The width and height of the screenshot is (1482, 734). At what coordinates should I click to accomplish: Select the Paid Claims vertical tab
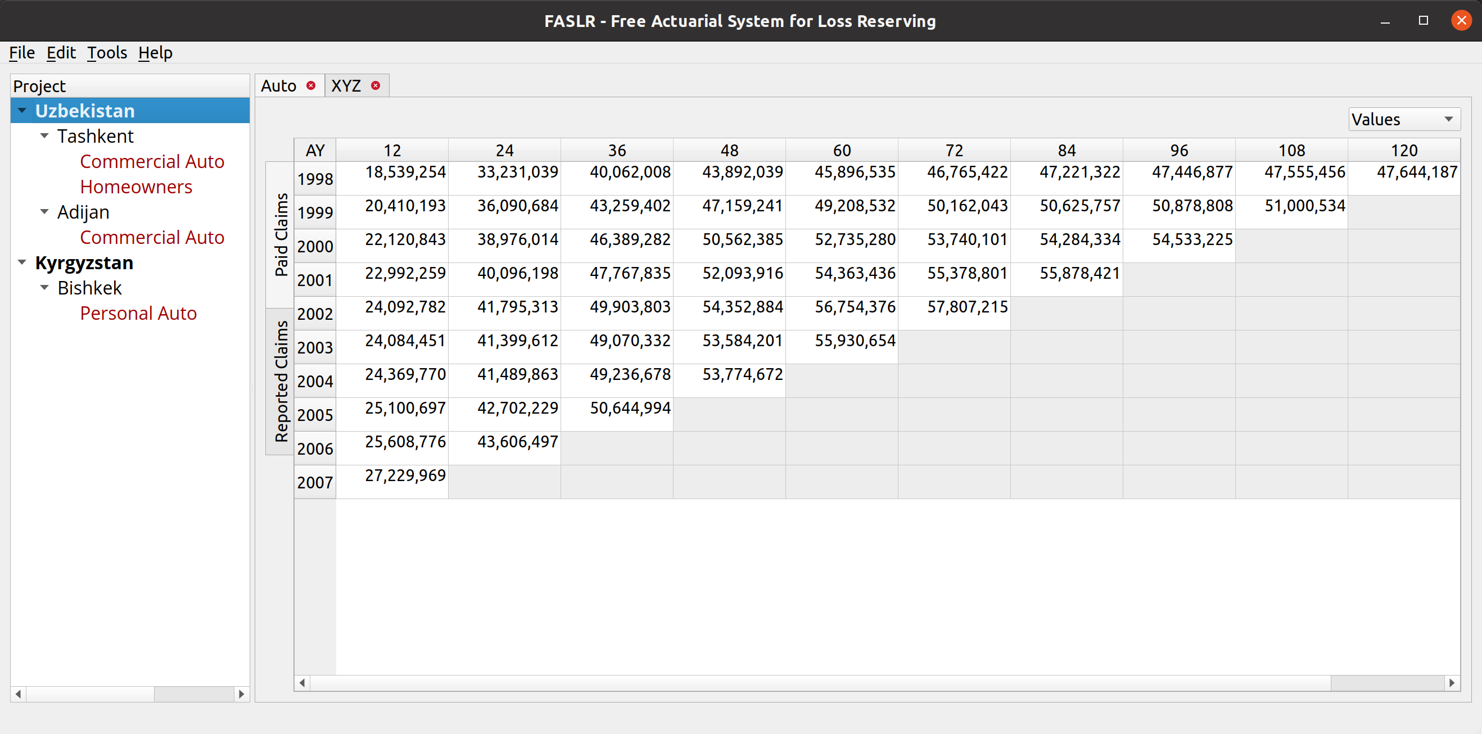pos(280,235)
